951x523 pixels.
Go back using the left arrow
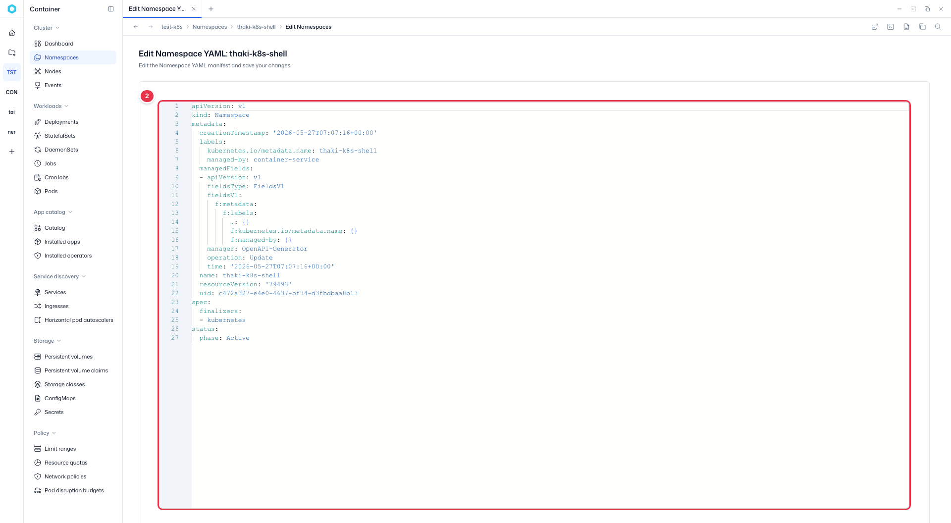point(136,27)
